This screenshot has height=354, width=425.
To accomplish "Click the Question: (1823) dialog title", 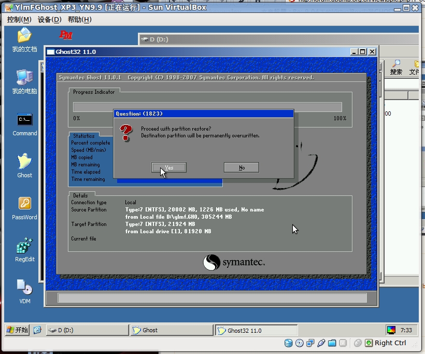I will tap(139, 114).
